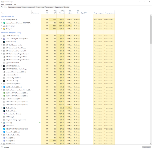The height and width of the screenshot is (150, 152).
Task: Click the AMD User Experience Program Master icon
Action: 4,57
